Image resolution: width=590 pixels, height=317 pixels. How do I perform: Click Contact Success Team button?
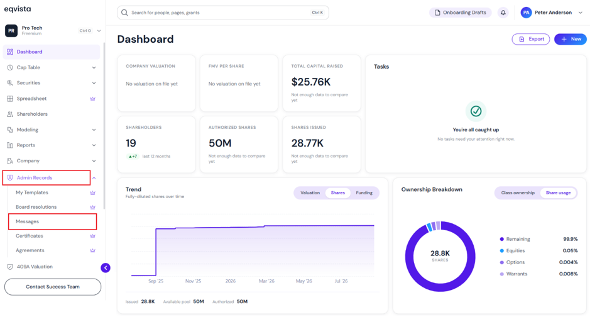pyautogui.click(x=53, y=287)
